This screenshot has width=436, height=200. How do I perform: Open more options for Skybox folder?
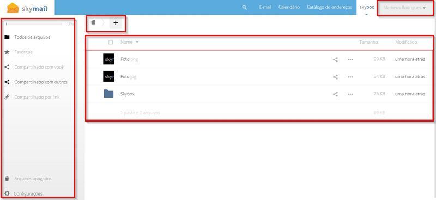point(350,94)
